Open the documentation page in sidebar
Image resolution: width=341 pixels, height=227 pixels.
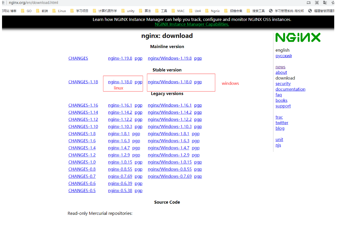290,89
